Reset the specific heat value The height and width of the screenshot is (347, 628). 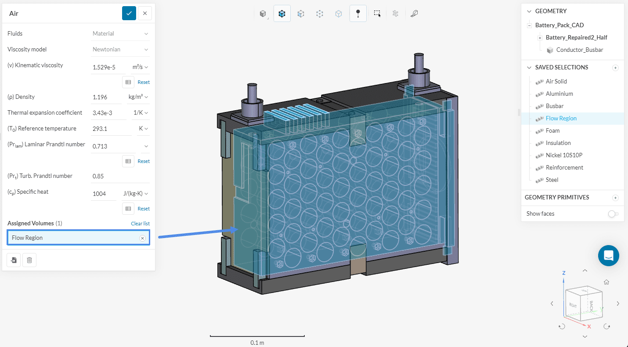144,209
